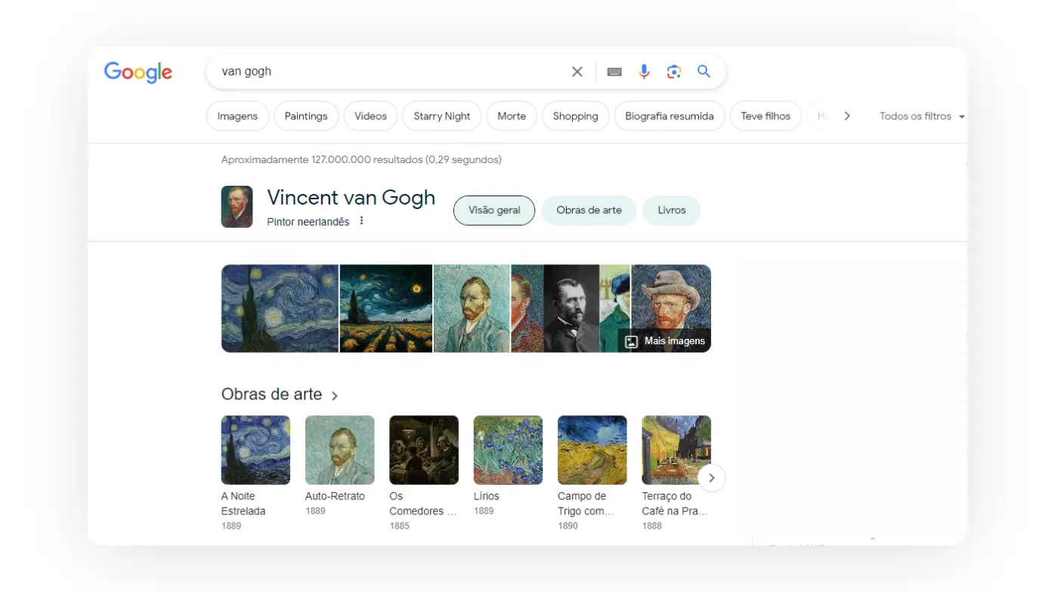This screenshot has width=1055, height=592.
Task: Click the Google logo
Action: tap(138, 72)
